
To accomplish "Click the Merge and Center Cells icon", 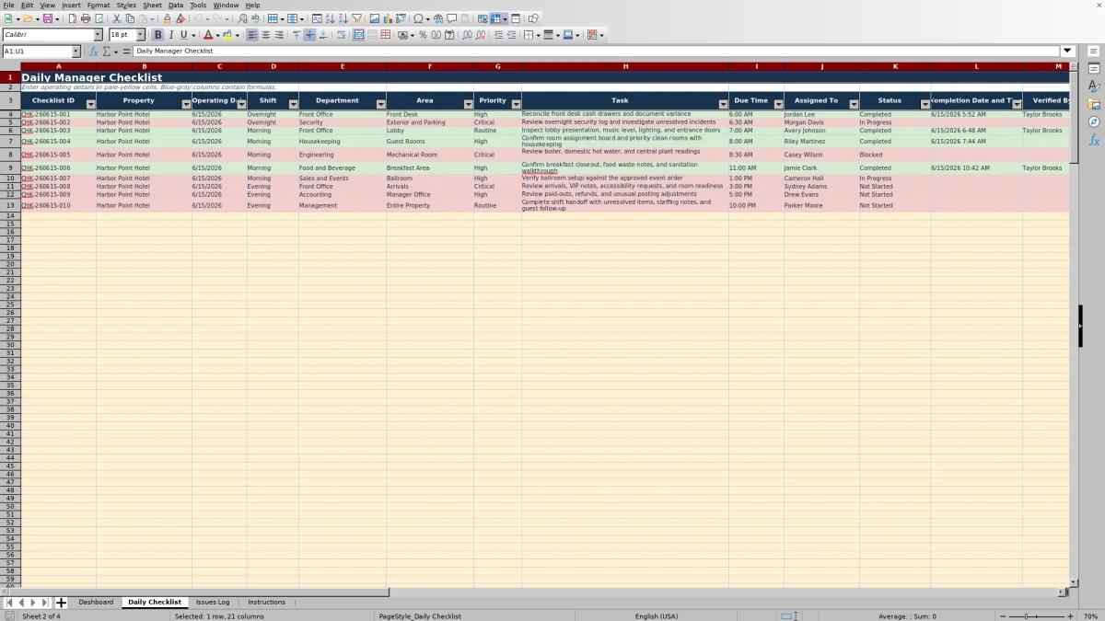I will 359,35.
